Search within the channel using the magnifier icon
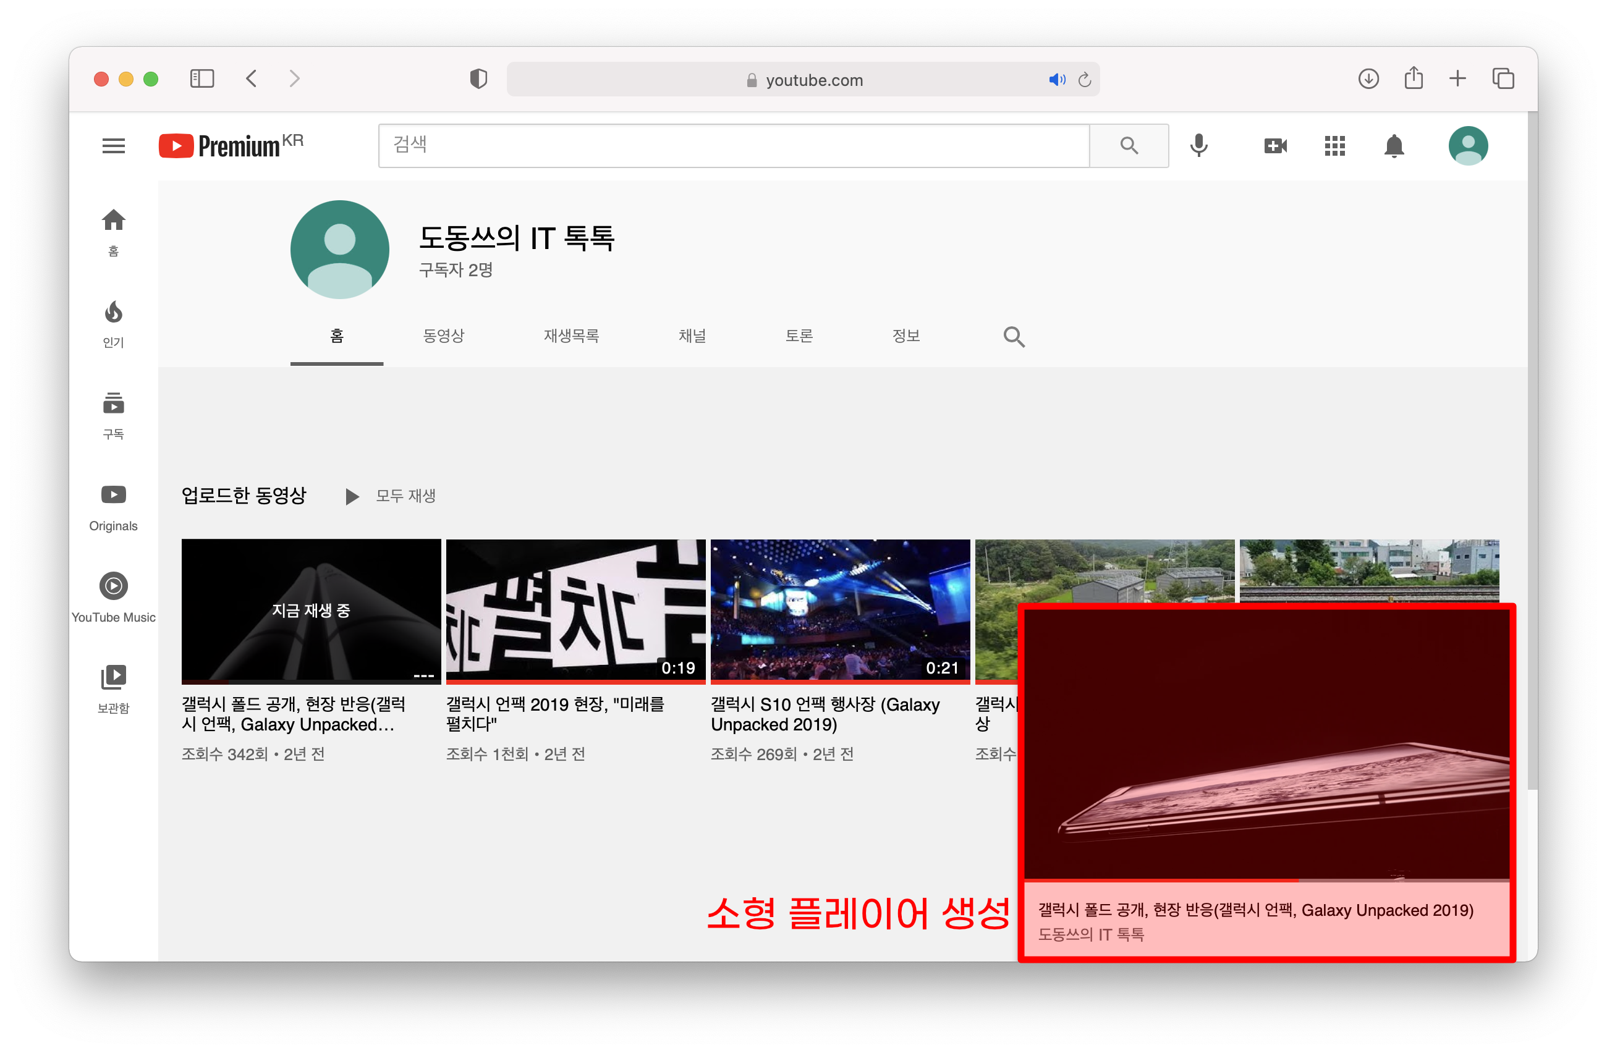The height and width of the screenshot is (1053, 1607). 1014,336
